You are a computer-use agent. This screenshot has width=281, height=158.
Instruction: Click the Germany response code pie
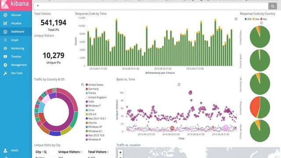(x=260, y=84)
